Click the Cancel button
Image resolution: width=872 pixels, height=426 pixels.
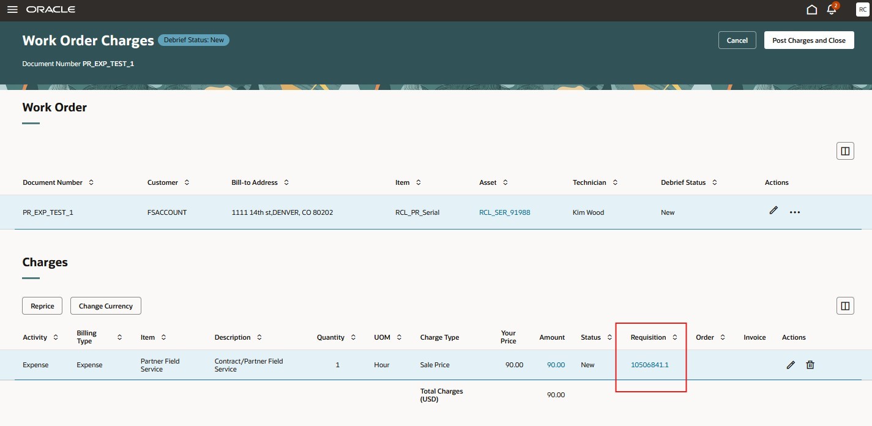click(737, 40)
